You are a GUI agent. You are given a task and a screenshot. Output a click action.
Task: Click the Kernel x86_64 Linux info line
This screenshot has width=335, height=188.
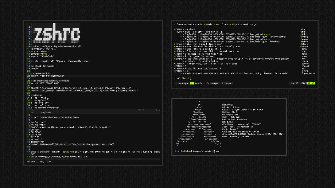242,110
